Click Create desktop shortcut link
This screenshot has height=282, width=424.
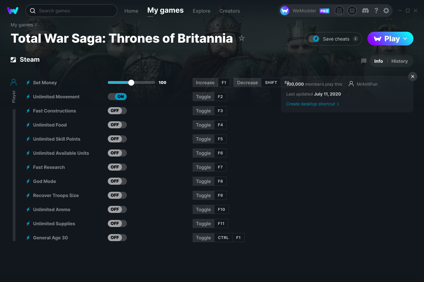(x=313, y=104)
